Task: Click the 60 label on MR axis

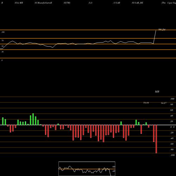Action: (x=172, y=110)
